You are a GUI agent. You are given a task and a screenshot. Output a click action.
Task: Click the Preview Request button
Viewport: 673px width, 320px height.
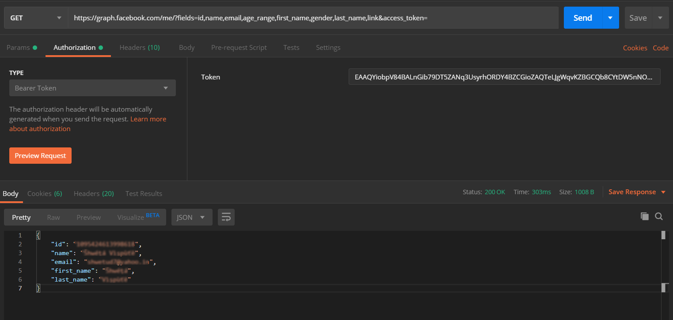40,155
